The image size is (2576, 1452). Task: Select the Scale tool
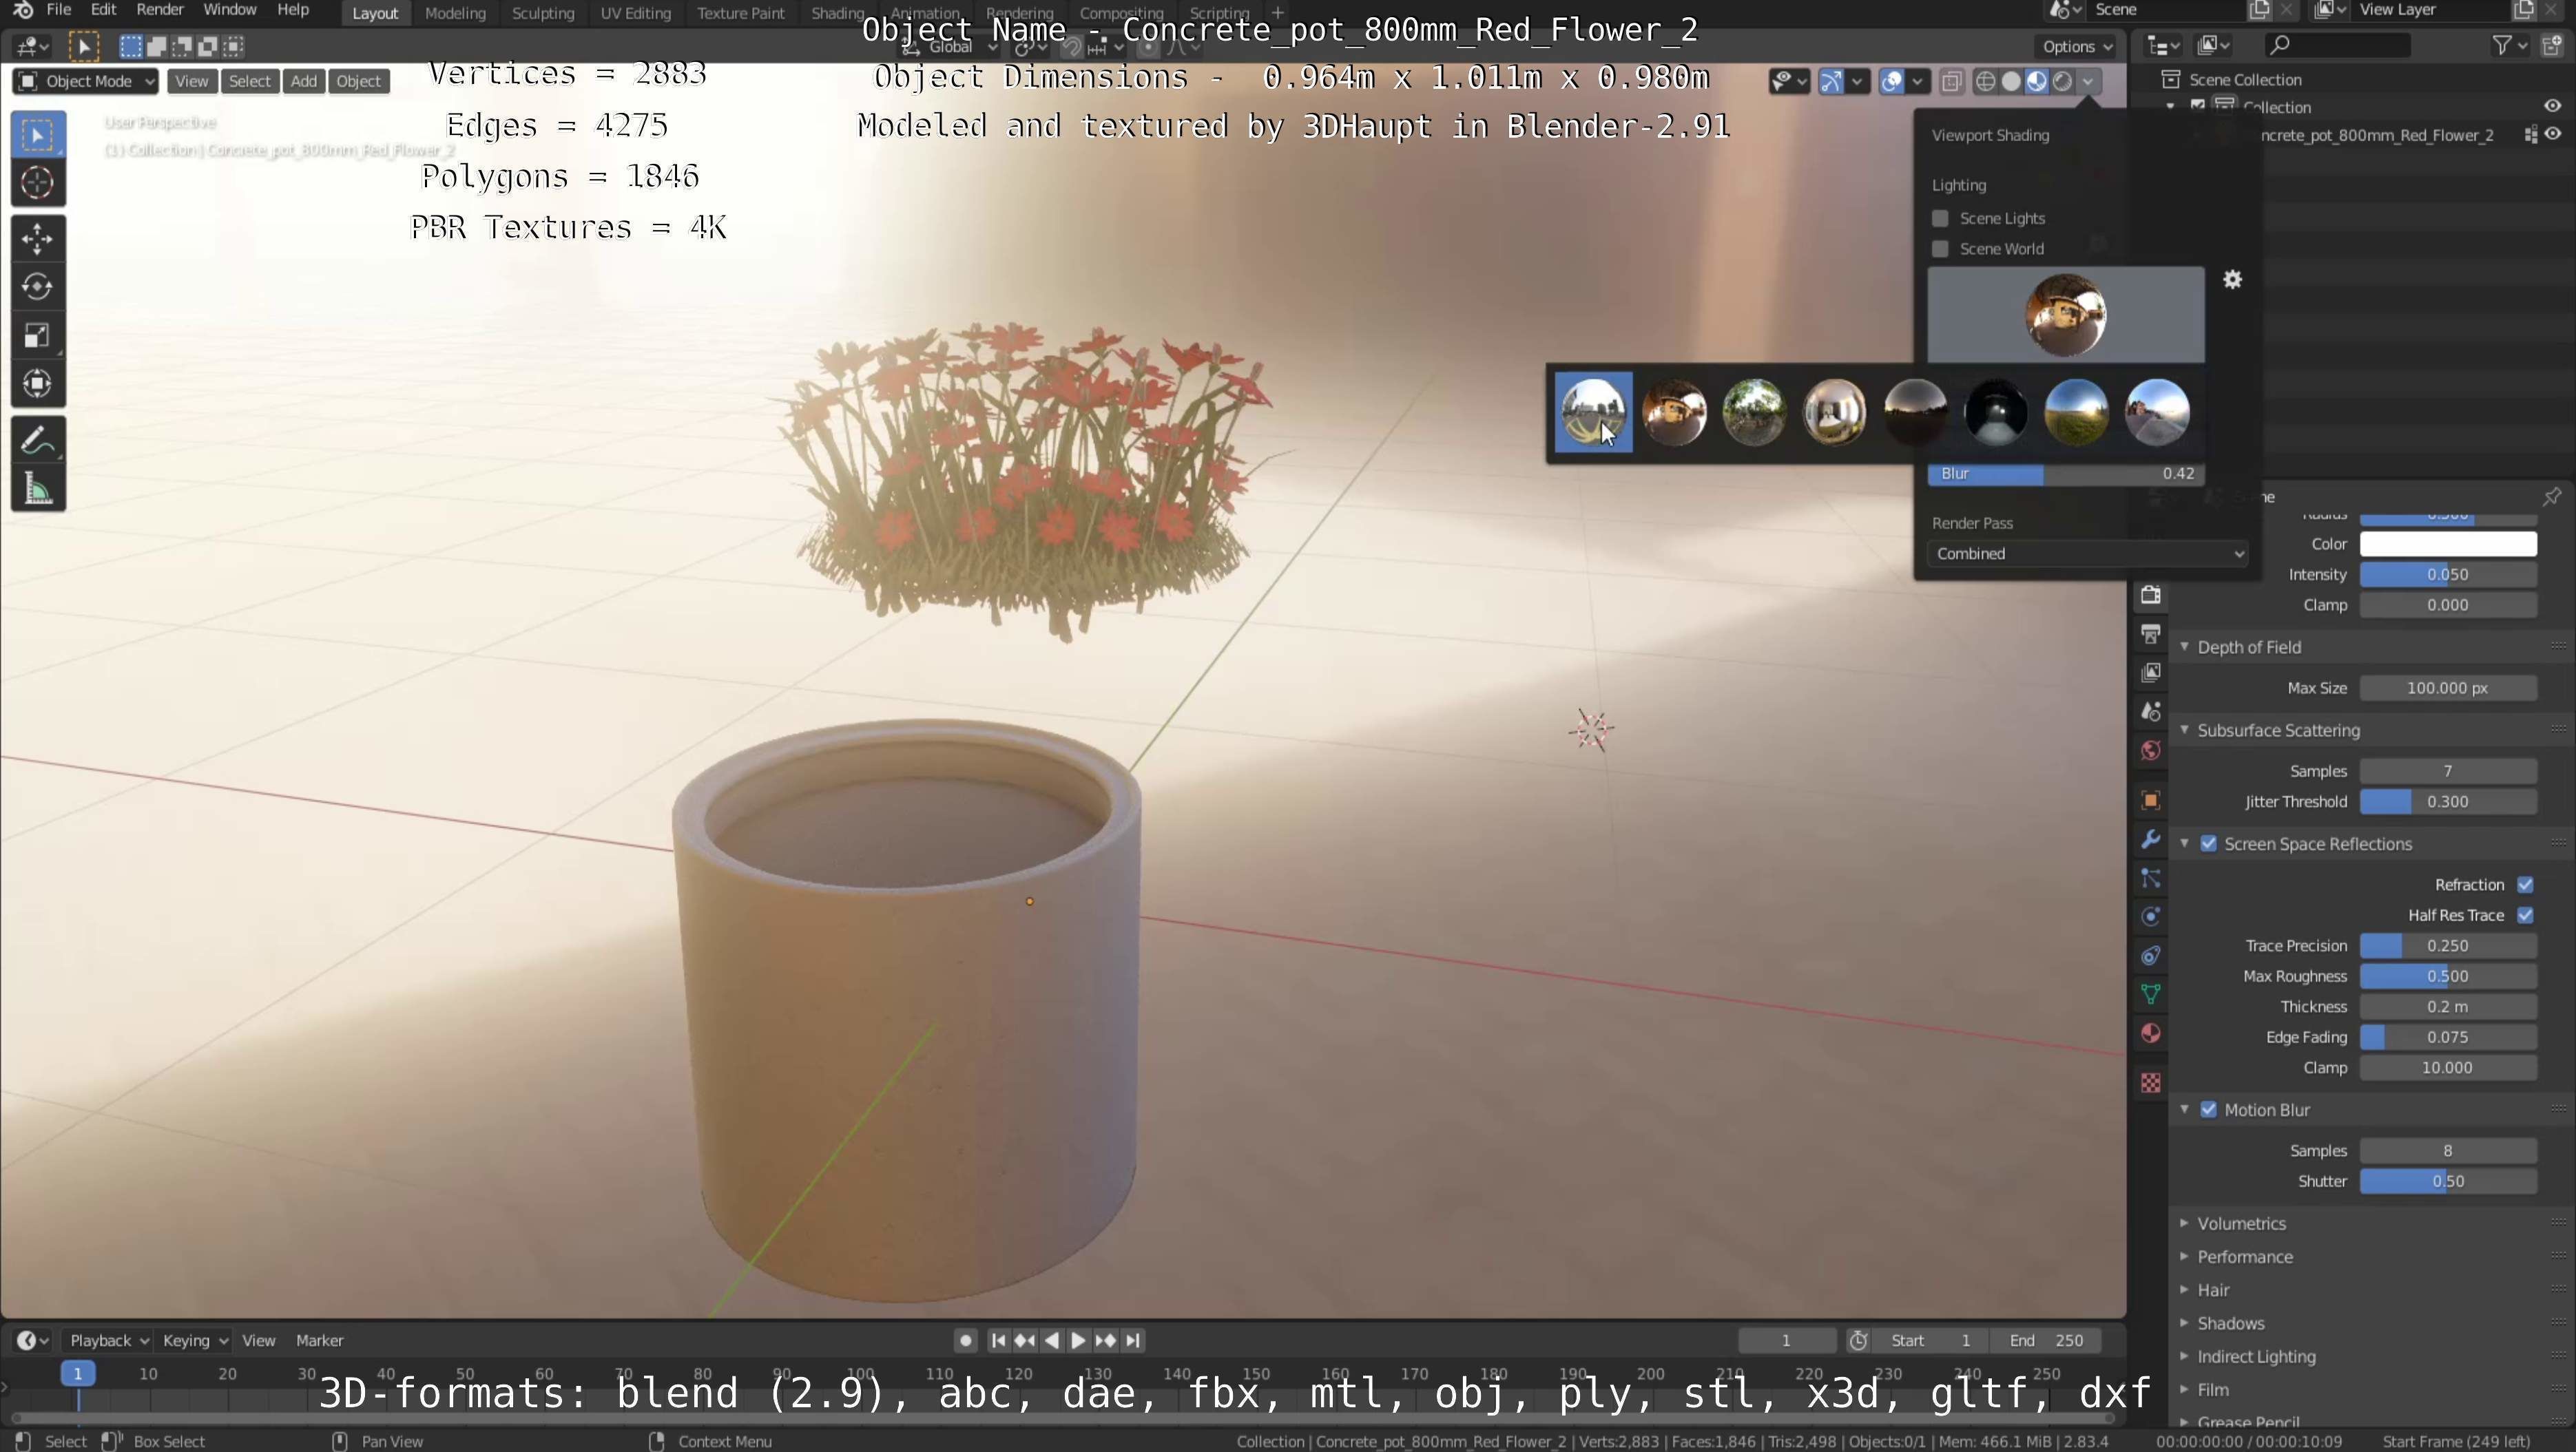(x=38, y=336)
